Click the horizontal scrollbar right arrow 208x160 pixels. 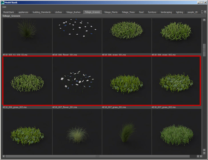click(x=201, y=156)
